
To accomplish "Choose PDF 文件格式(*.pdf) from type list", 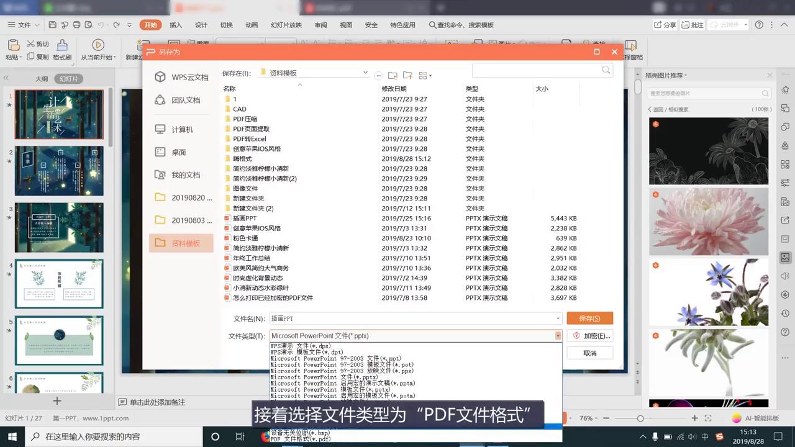I will (x=301, y=439).
